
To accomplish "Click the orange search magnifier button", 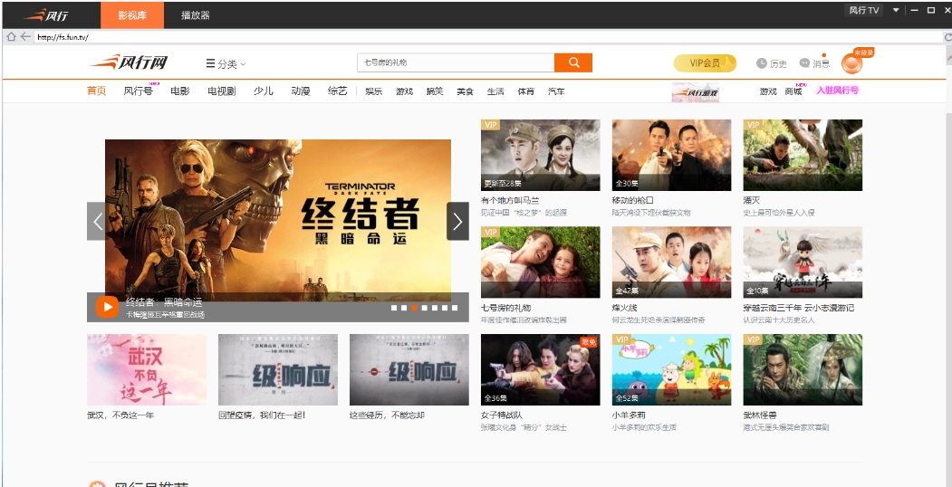I will coord(573,62).
